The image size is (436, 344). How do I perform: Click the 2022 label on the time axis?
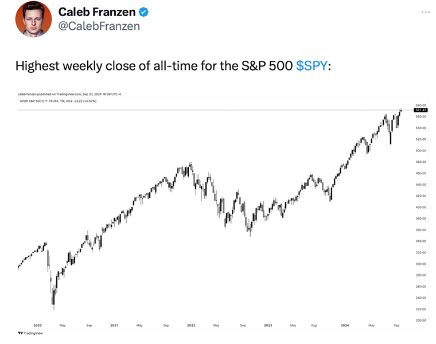(191, 325)
